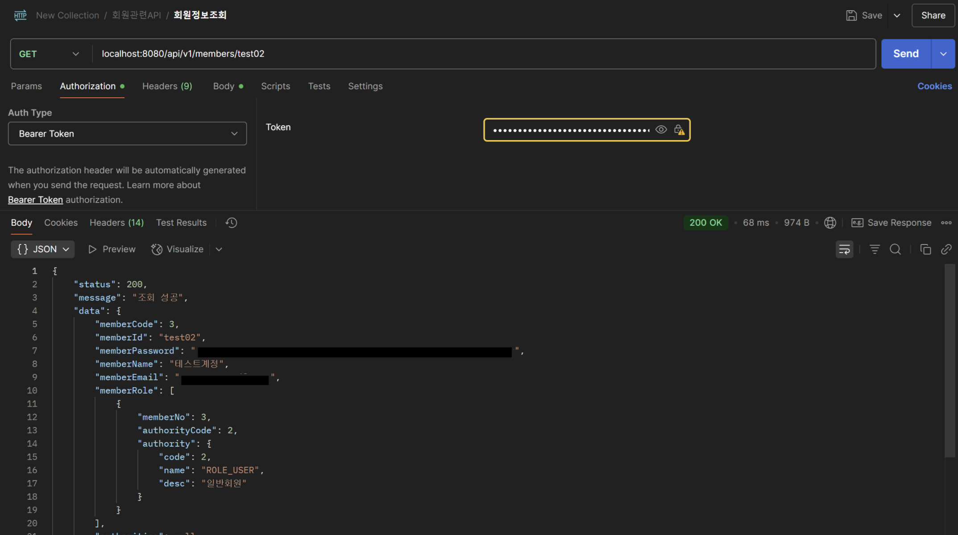The height and width of the screenshot is (535, 958).
Task: Click the Bearer Token documentation link
Action: pos(35,200)
